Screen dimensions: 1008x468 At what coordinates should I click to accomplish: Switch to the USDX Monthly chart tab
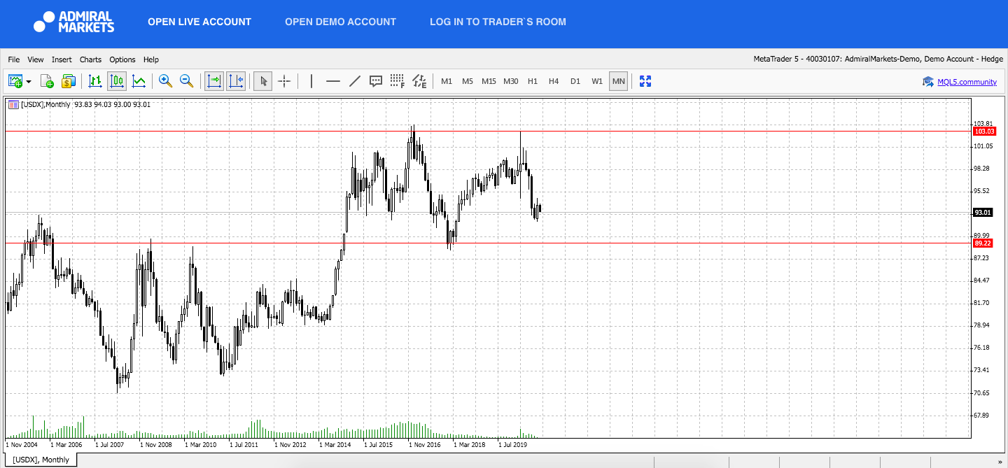(41, 460)
